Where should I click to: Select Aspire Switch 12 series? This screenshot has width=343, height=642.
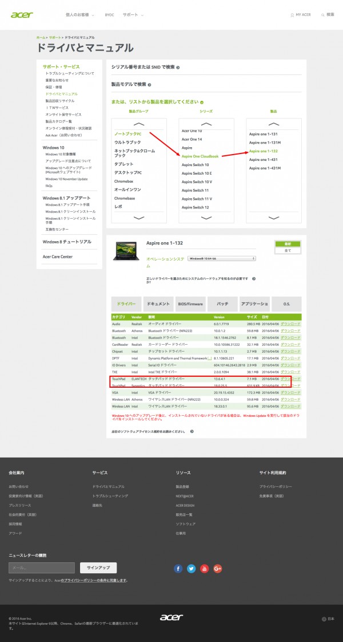195,207
